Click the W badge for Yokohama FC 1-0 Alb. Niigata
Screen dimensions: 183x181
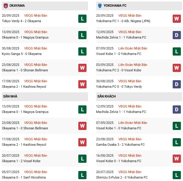point(177,19)
